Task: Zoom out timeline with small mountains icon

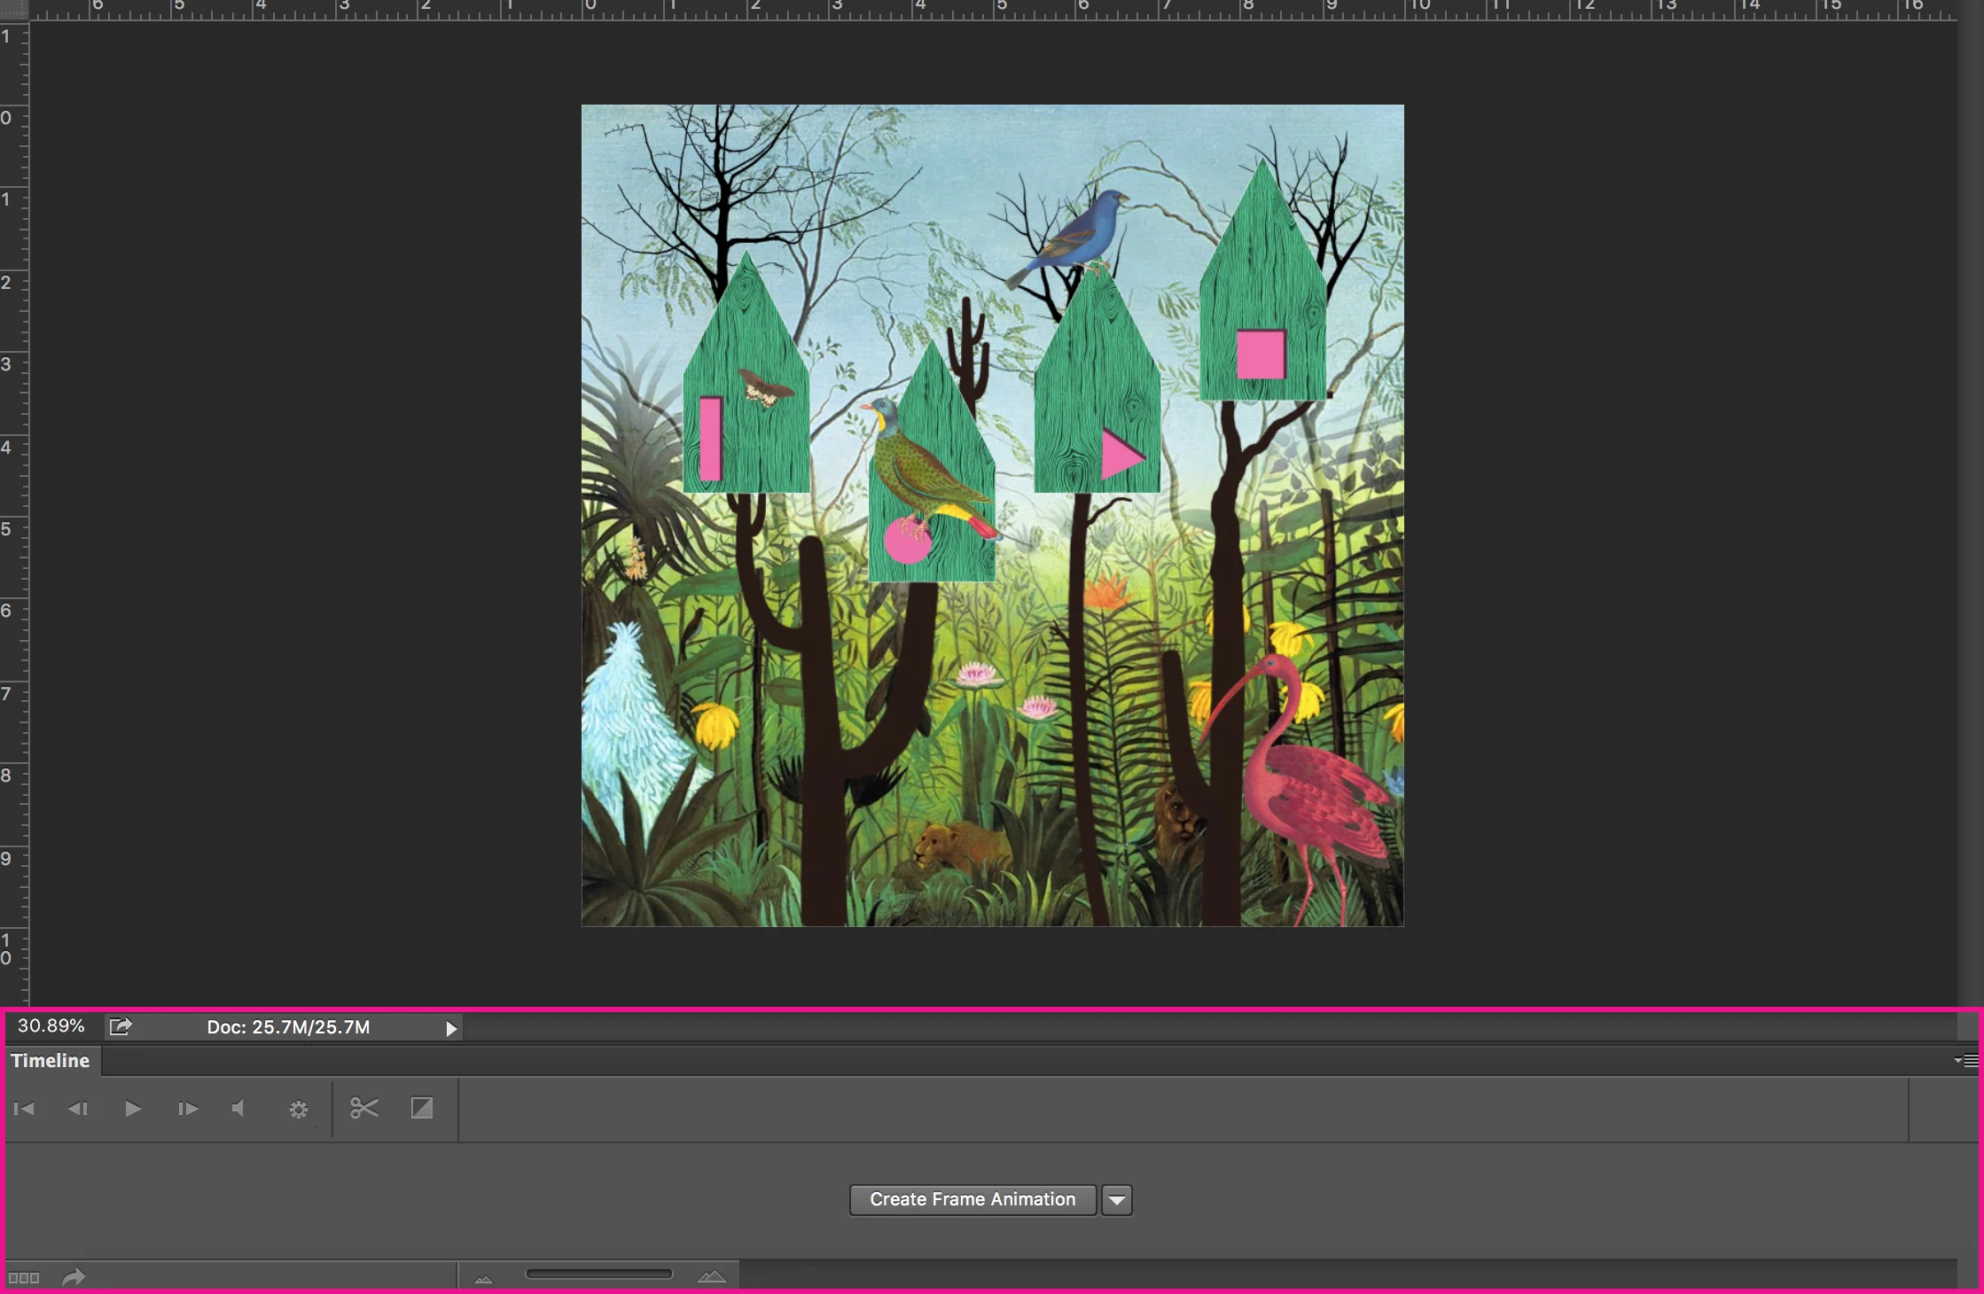Action: click(x=483, y=1278)
